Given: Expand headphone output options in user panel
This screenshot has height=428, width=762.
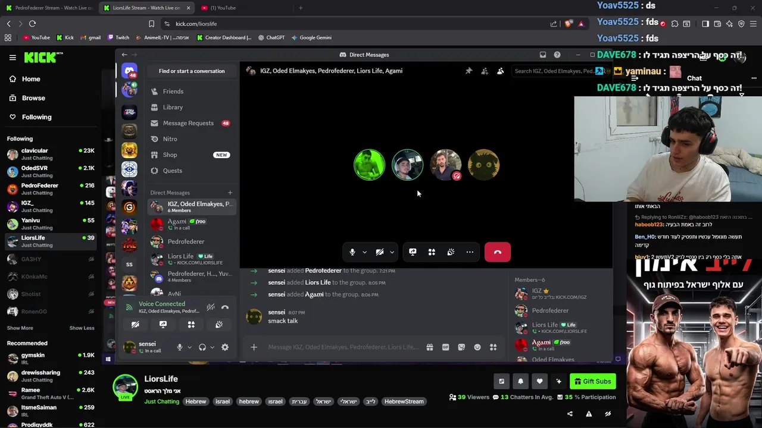Looking at the screenshot, I should point(212,347).
